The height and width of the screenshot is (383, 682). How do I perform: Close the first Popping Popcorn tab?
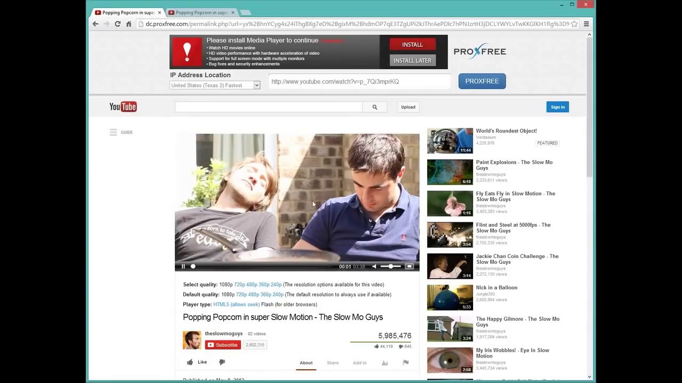(x=159, y=12)
